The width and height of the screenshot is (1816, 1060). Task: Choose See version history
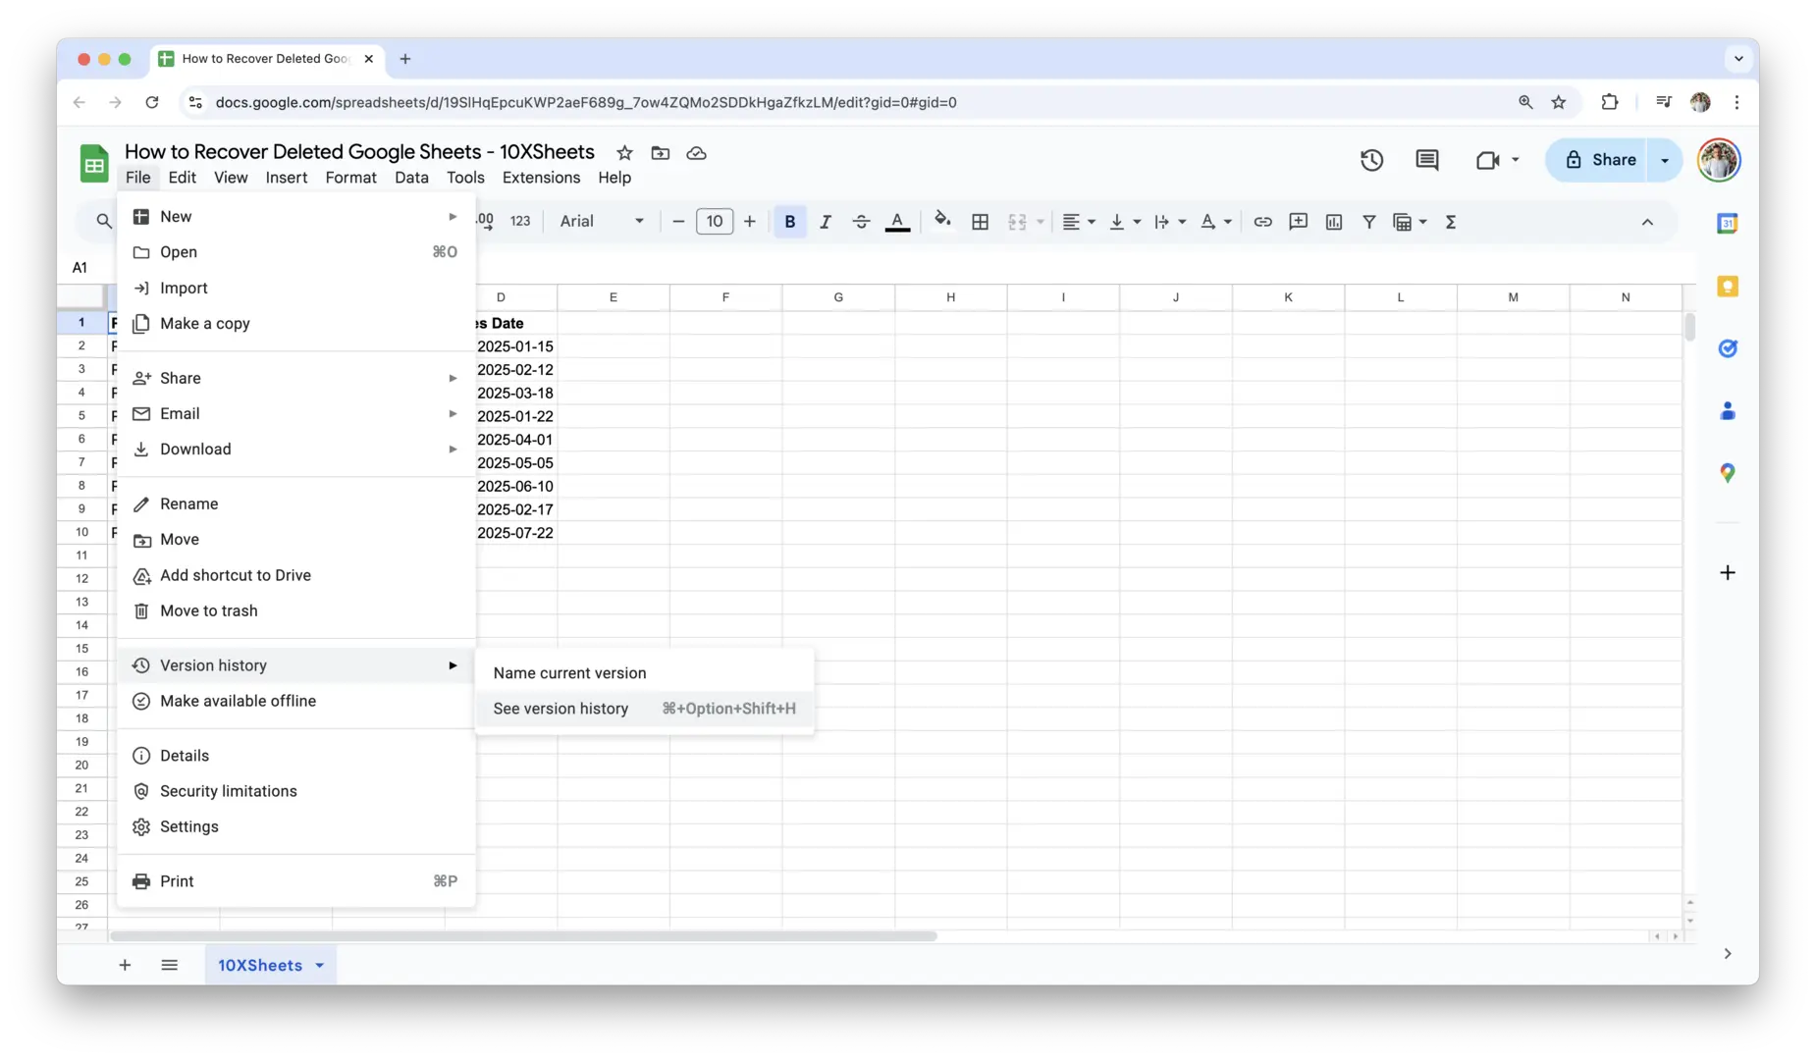coord(644,709)
